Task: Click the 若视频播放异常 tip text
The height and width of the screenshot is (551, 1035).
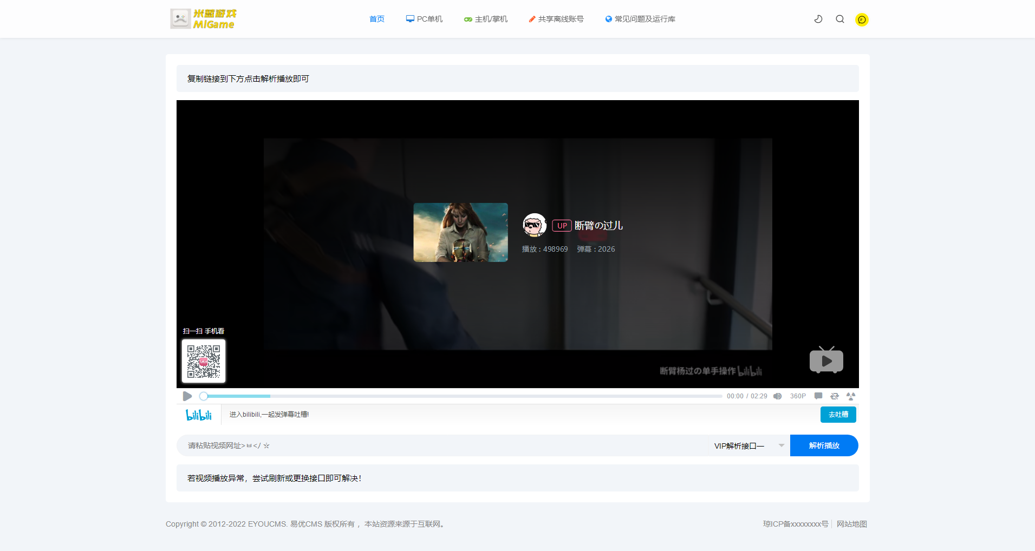Action: coord(274,478)
